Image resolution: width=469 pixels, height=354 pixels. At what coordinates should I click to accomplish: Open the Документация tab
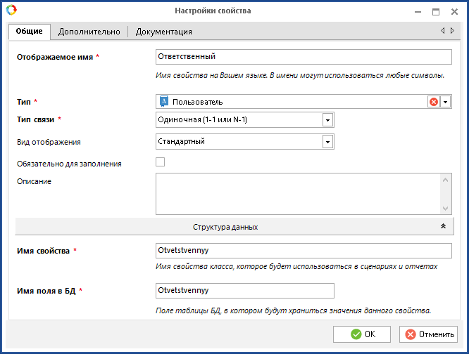coord(163,32)
